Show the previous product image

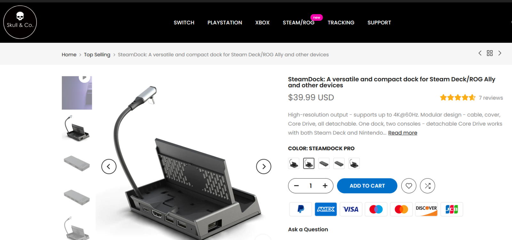pyautogui.click(x=109, y=166)
